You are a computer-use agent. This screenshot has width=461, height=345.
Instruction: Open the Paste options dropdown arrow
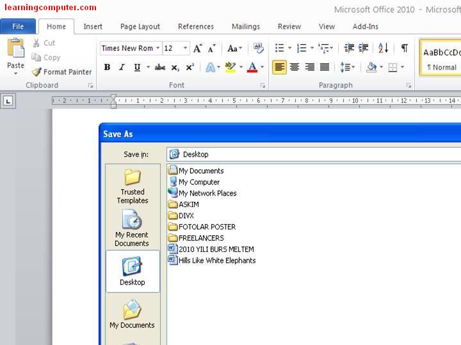pyautogui.click(x=15, y=73)
